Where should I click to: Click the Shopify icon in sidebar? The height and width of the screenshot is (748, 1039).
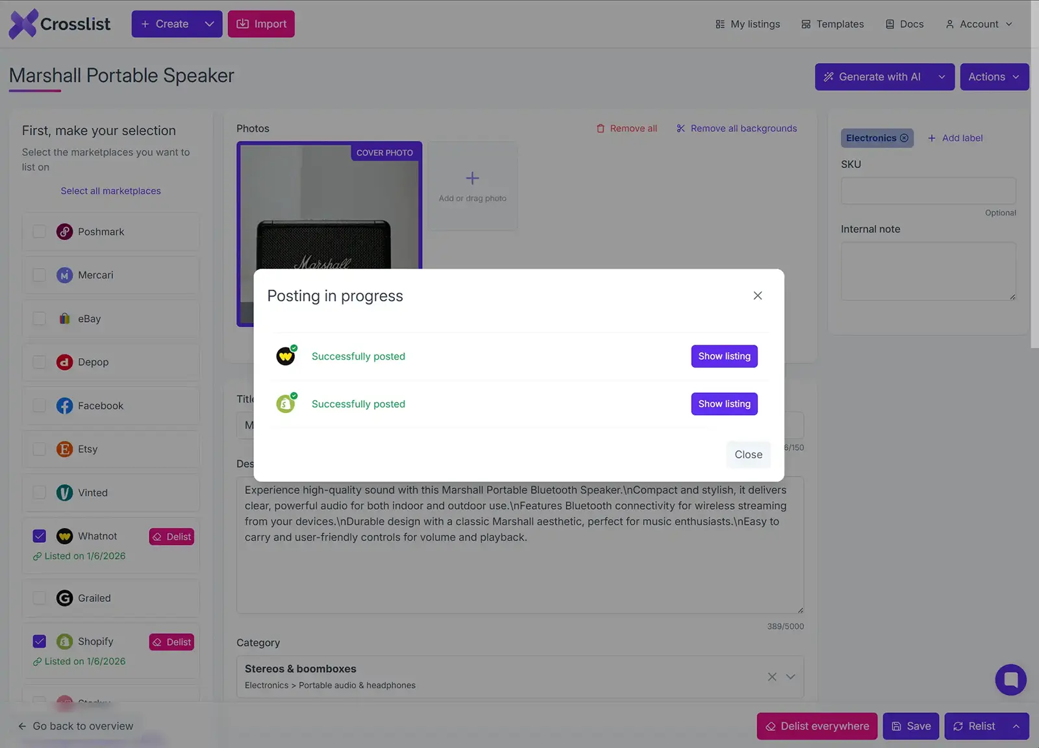tap(64, 642)
